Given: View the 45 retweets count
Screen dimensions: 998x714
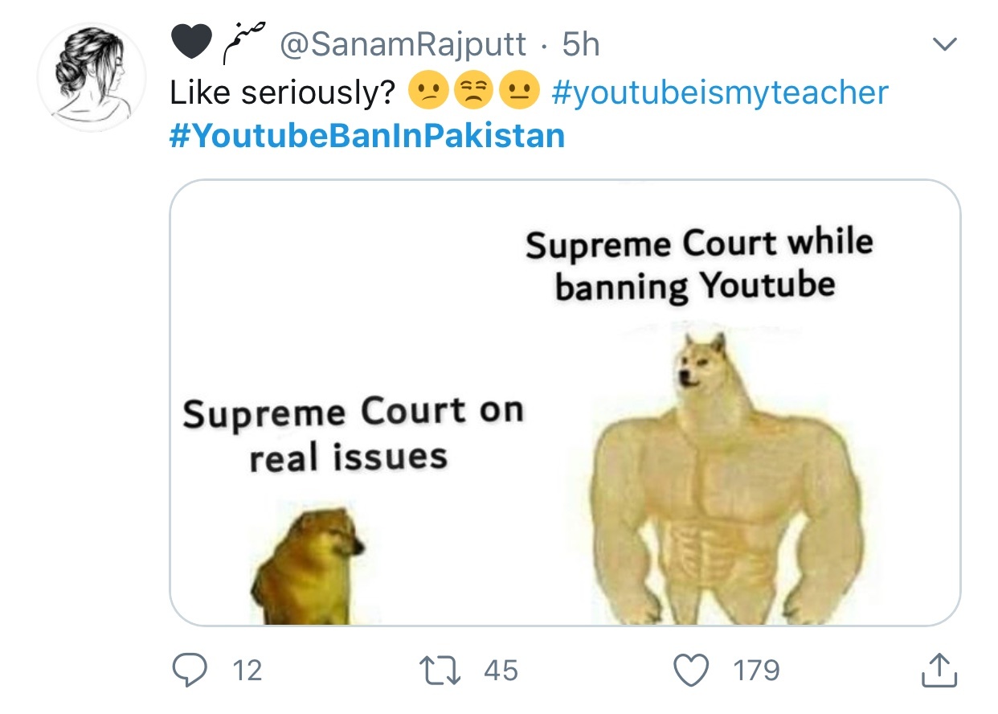Looking at the screenshot, I should 501,670.
